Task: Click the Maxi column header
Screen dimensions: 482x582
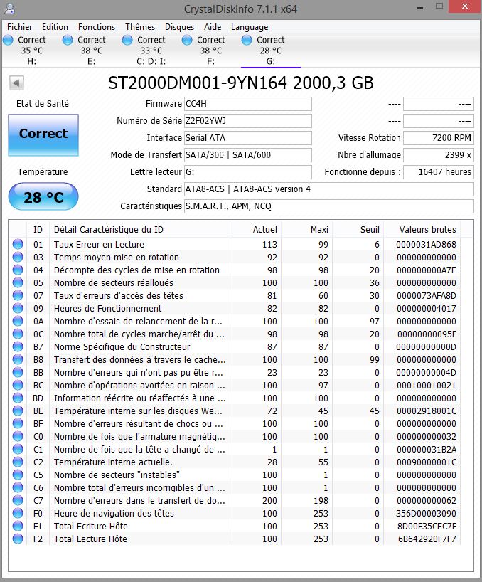Action: tap(306, 229)
